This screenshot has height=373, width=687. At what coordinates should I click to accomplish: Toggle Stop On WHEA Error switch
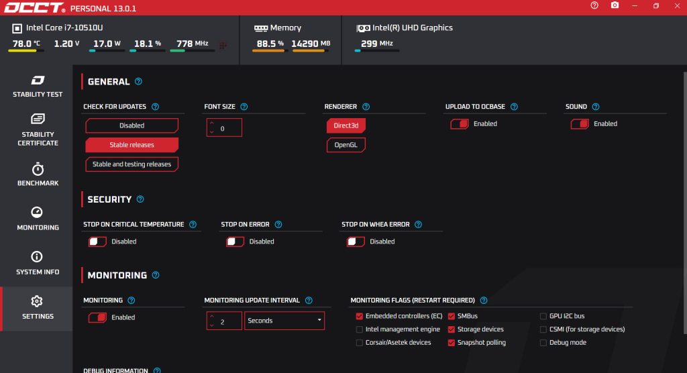tap(356, 242)
